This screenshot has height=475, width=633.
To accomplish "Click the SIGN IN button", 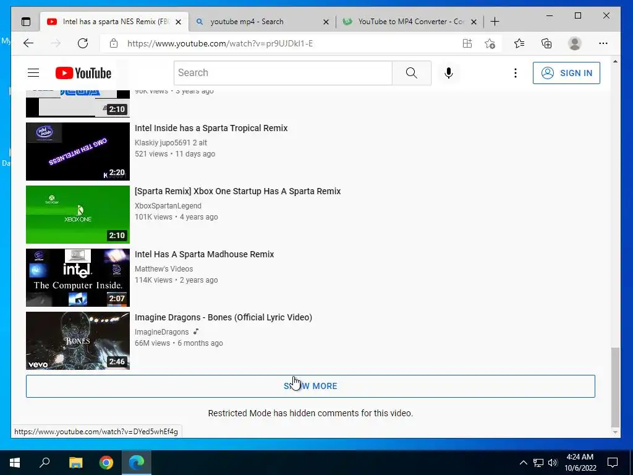I will tap(566, 73).
